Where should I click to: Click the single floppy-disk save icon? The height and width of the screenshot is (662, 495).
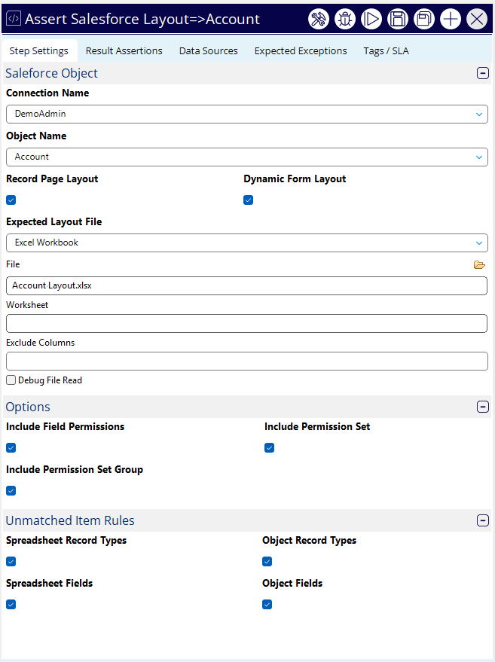coord(398,19)
